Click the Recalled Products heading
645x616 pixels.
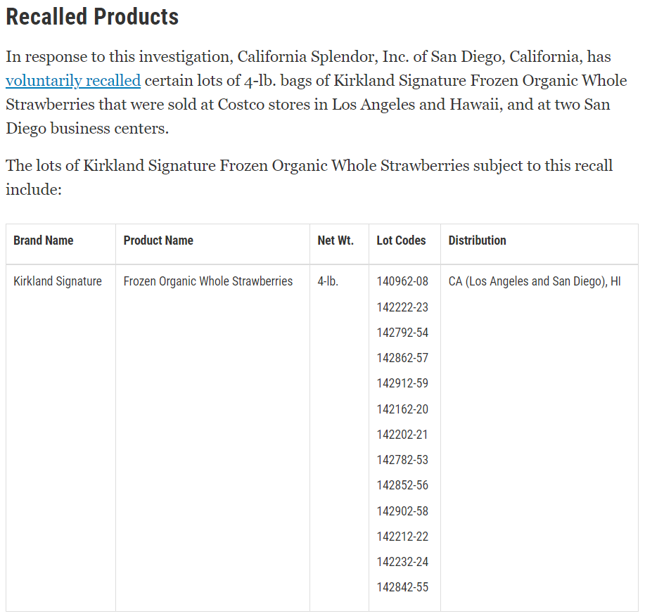(x=92, y=17)
